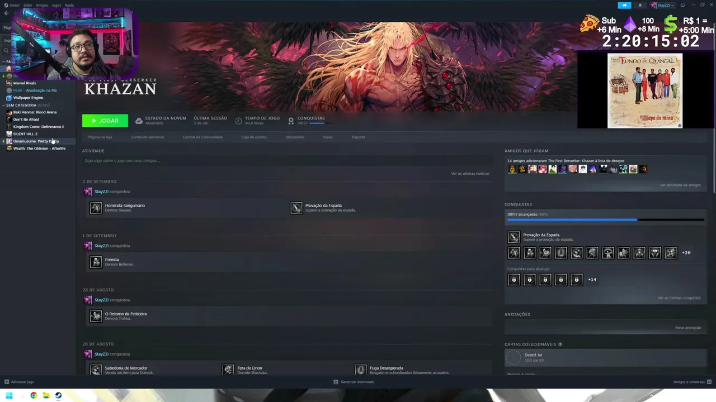The image size is (716, 402).
Task: Open File Explorer from the taskbar
Action: [46, 396]
